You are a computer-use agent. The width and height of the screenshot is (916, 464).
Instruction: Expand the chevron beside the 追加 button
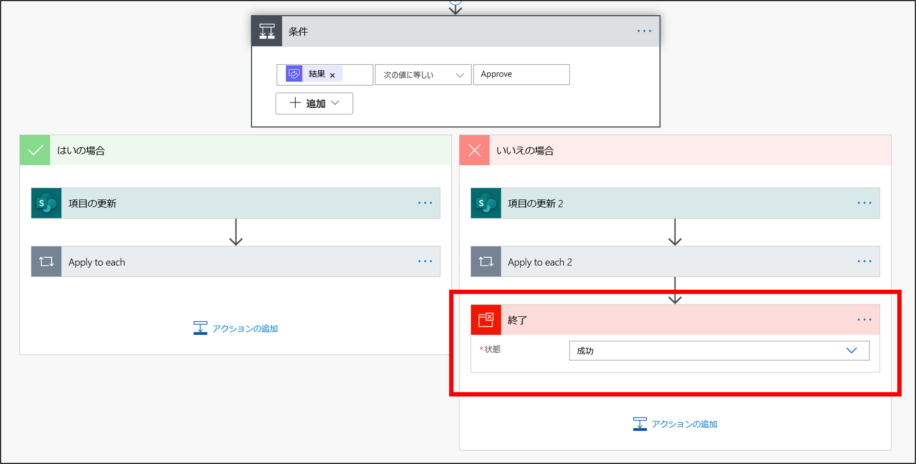336,103
